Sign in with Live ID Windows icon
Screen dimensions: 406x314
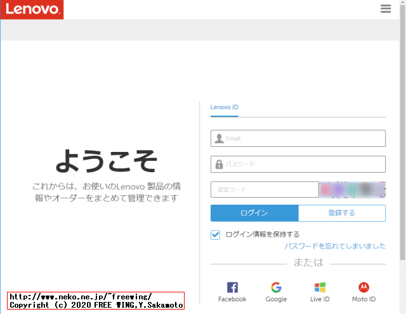320,287
